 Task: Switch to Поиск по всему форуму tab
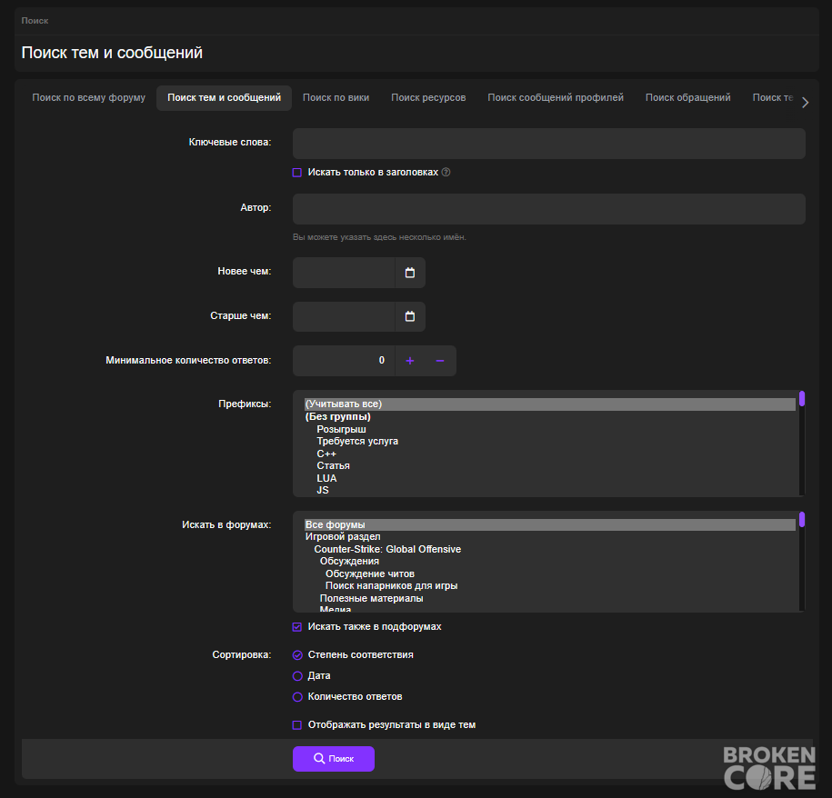[x=88, y=97]
